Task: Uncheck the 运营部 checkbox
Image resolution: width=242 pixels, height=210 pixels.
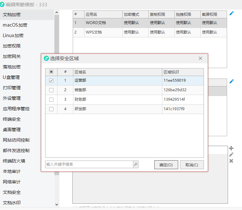Action: [x=51, y=81]
